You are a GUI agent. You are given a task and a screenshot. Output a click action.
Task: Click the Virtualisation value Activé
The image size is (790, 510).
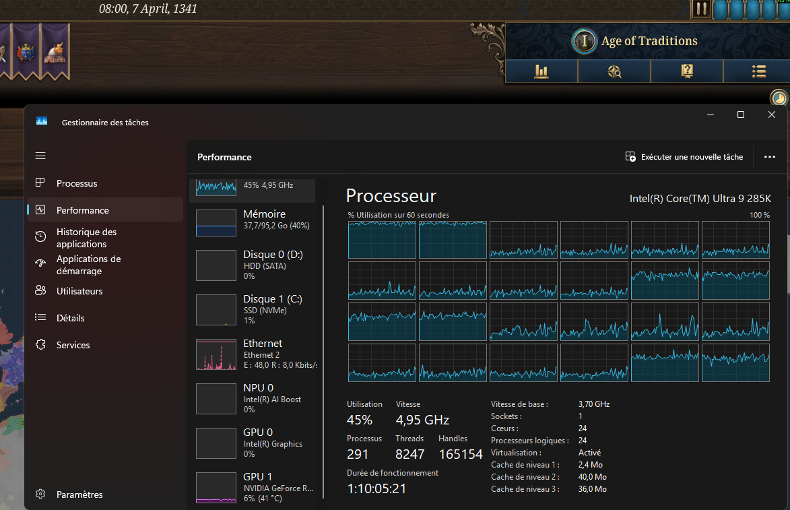589,453
